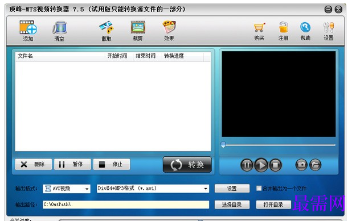
Task: Click the 暂停 pause conversion button
Action: 72,164
